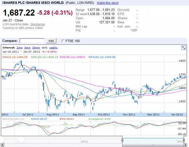The height and width of the screenshot is (147, 189).
Task: Click the current price 1,687.22
Action: click(x=19, y=13)
